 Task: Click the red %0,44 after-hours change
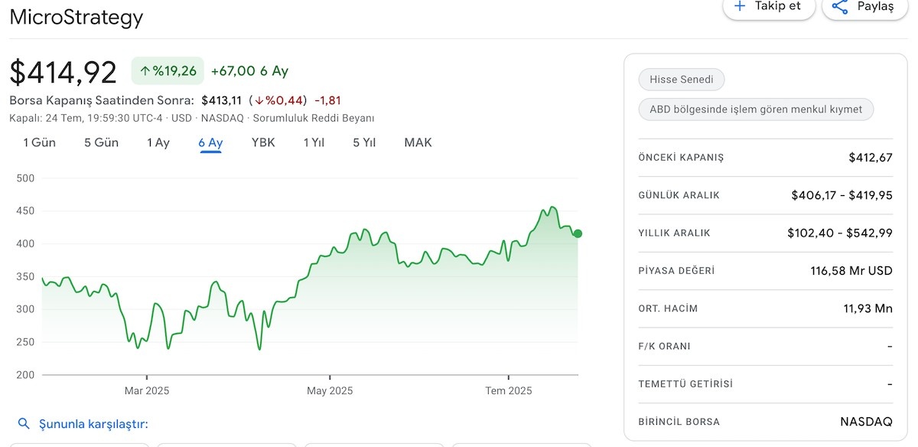281,100
